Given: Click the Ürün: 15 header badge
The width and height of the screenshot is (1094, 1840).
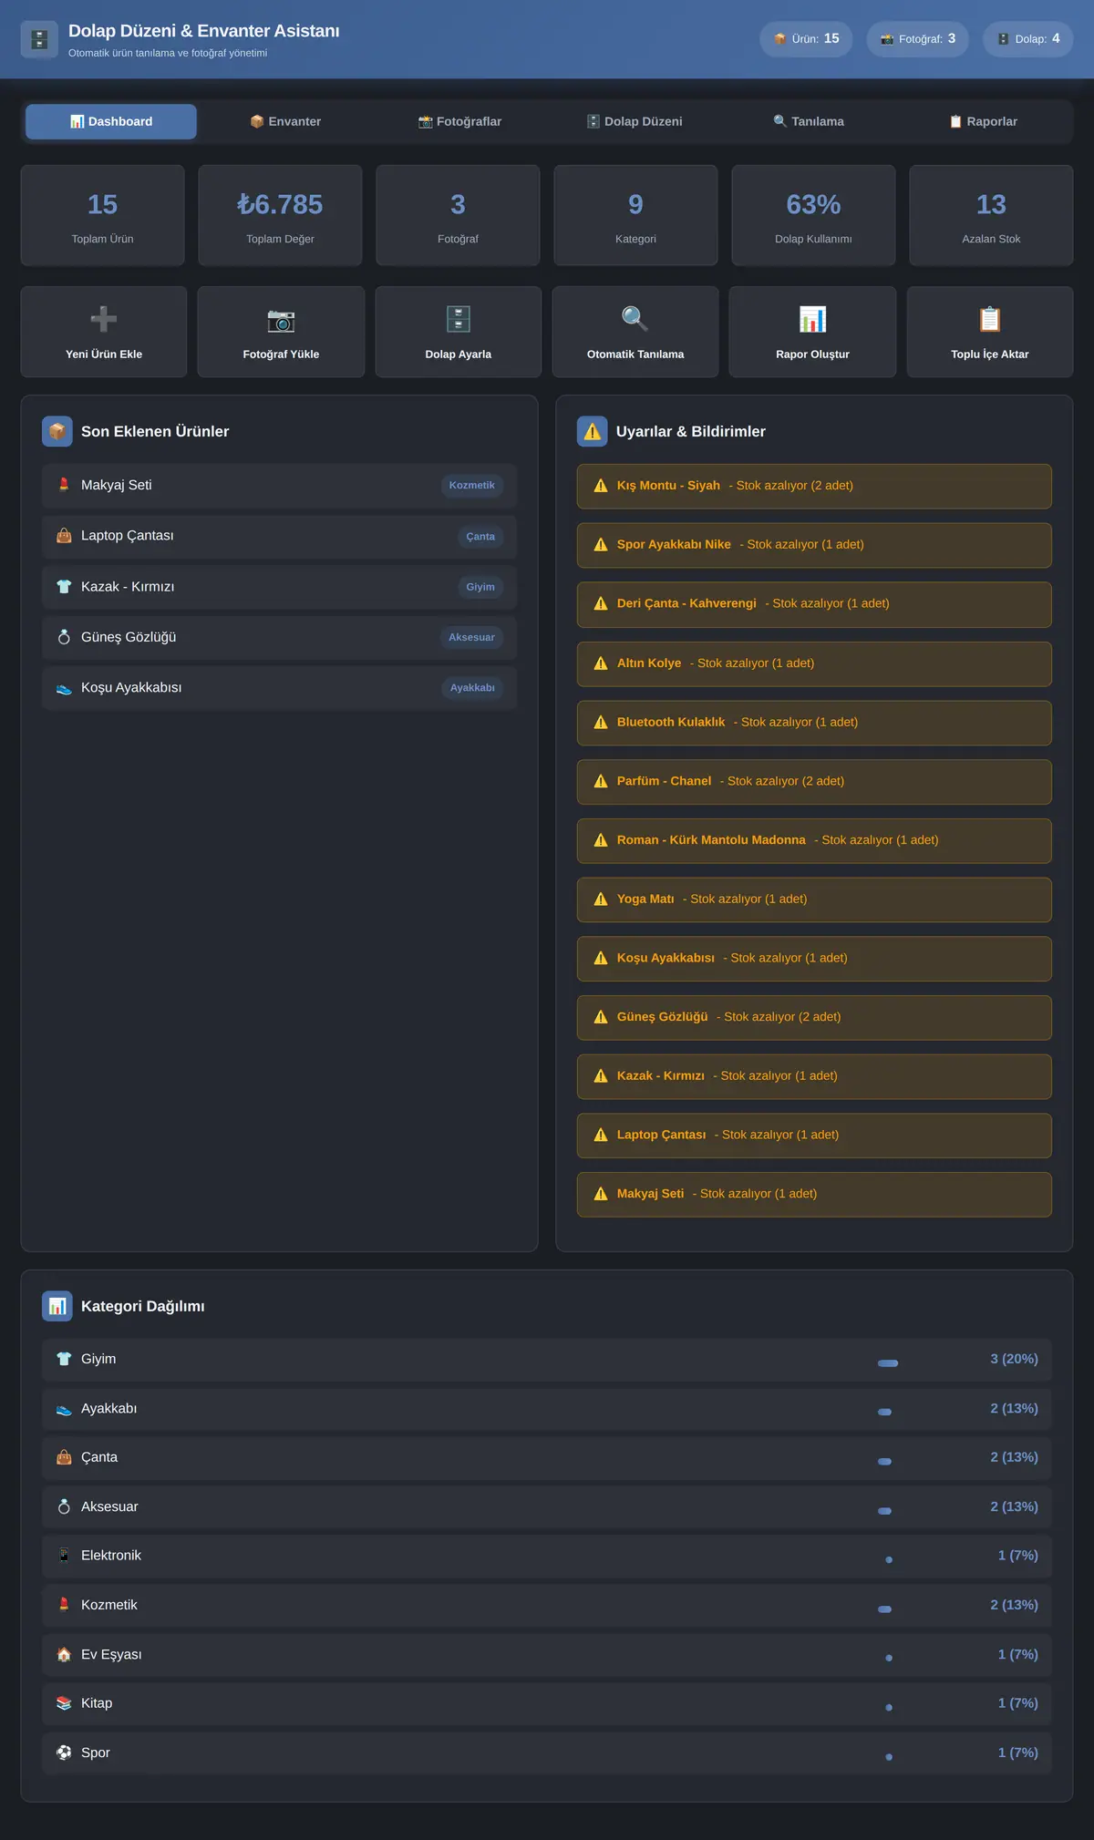Looking at the screenshot, I should coord(806,39).
